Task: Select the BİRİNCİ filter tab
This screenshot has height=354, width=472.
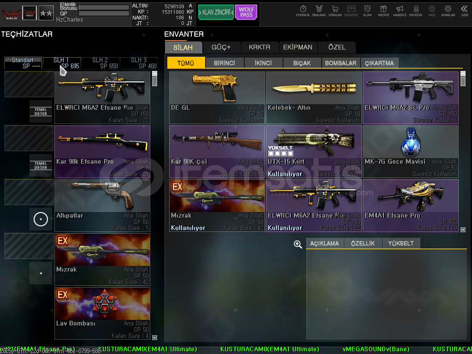Action: click(x=224, y=63)
